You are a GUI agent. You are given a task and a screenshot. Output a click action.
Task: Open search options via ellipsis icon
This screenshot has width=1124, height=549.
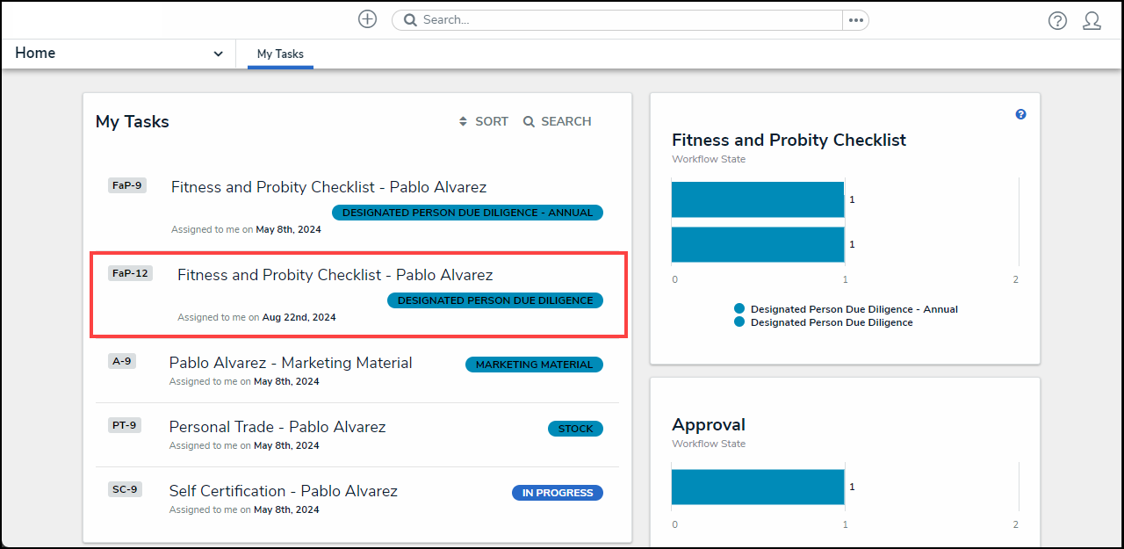855,18
